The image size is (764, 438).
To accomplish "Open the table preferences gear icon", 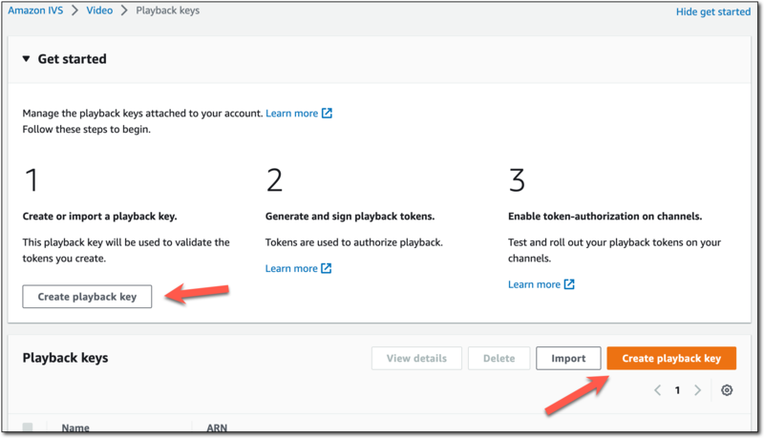I will pyautogui.click(x=727, y=390).
